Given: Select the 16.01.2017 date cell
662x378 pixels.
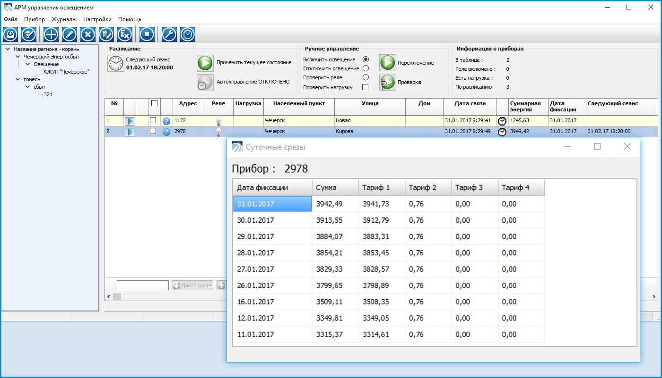Looking at the screenshot, I should coord(272,302).
